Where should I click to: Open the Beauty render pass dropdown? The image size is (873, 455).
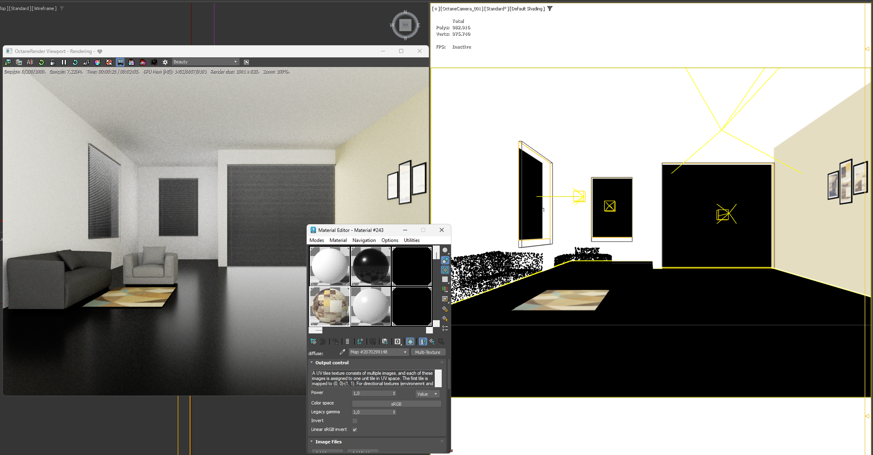pyautogui.click(x=205, y=62)
